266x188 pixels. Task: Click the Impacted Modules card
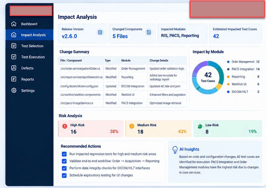(182, 34)
